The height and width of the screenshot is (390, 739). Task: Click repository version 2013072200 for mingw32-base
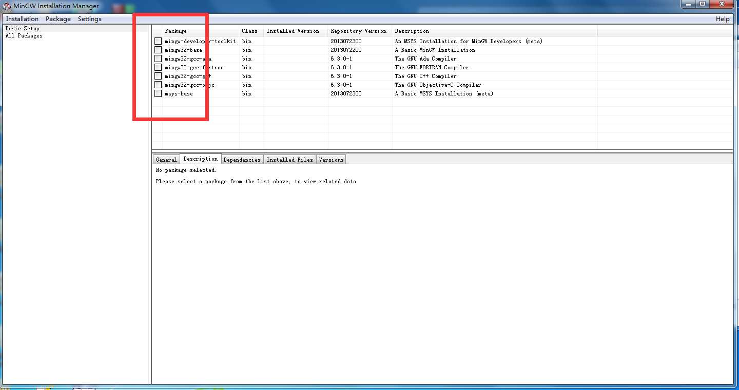(346, 50)
